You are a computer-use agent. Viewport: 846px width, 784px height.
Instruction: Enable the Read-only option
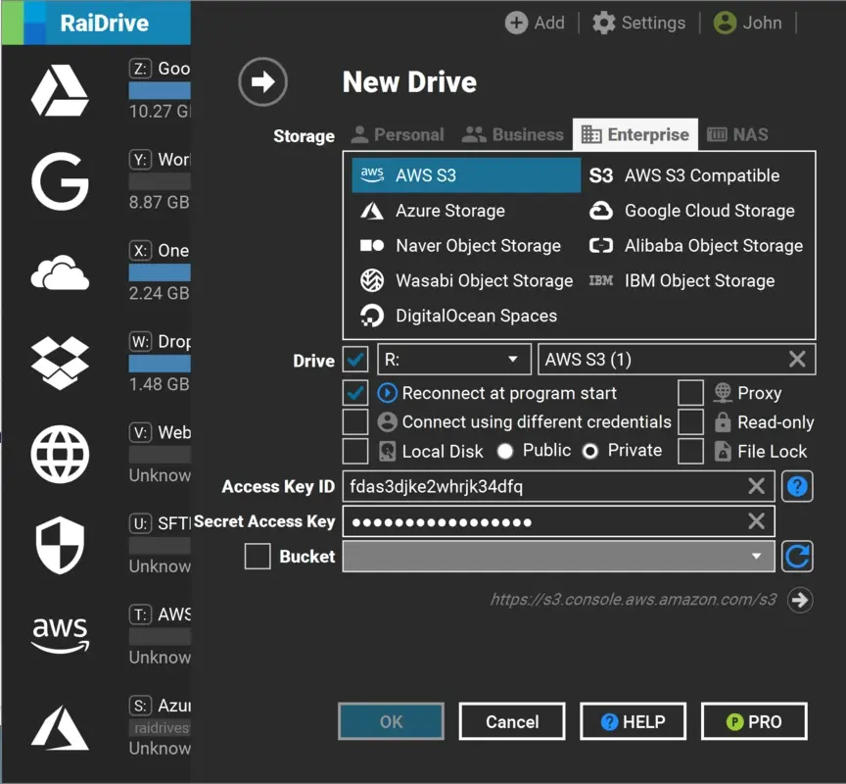click(x=691, y=422)
